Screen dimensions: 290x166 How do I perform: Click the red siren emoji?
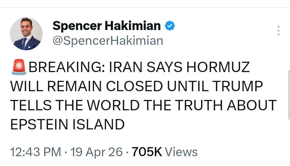coord(19,67)
